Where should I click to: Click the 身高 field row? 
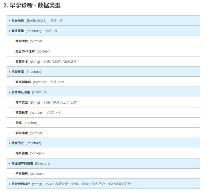19,123
